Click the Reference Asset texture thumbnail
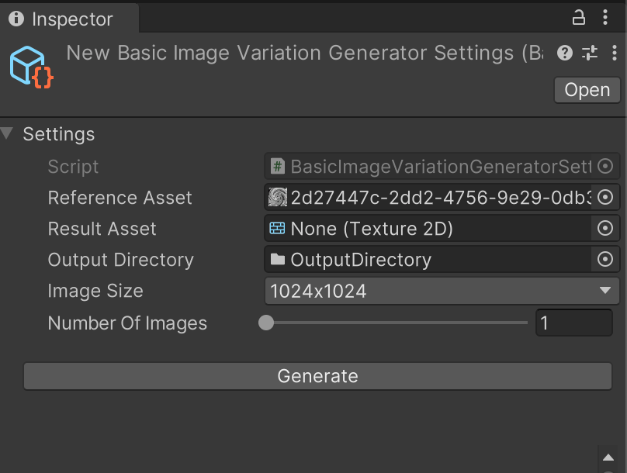The width and height of the screenshot is (627, 473). [278, 198]
